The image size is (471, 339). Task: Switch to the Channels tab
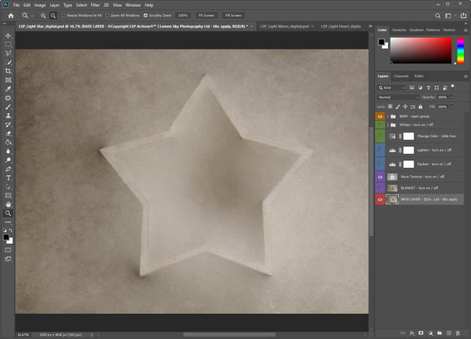click(401, 76)
